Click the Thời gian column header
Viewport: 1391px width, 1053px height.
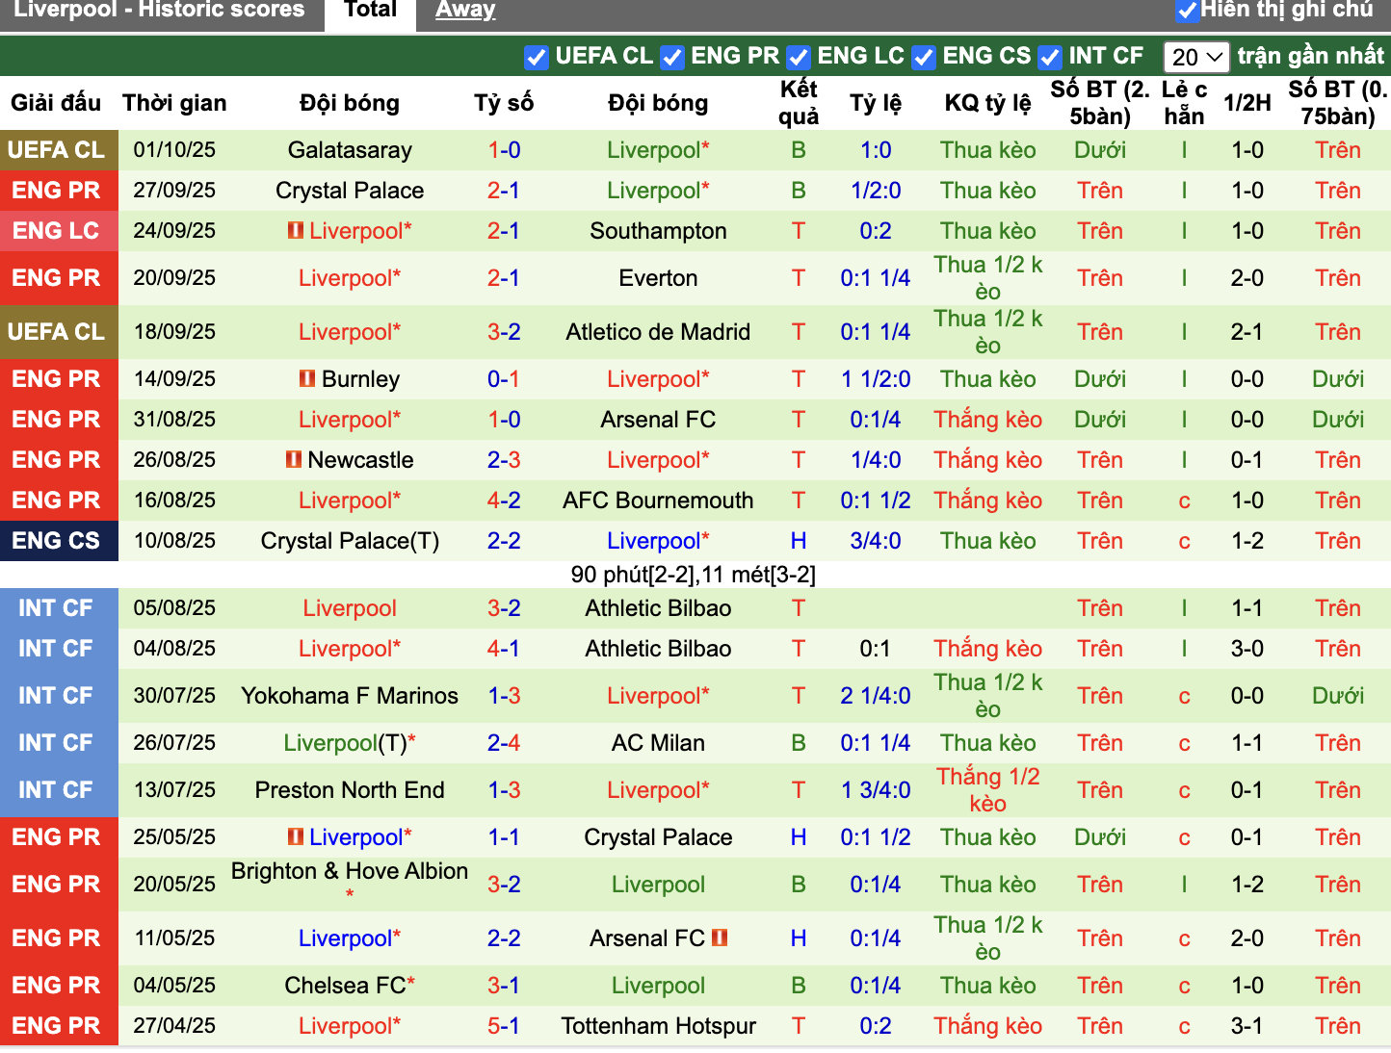click(174, 103)
